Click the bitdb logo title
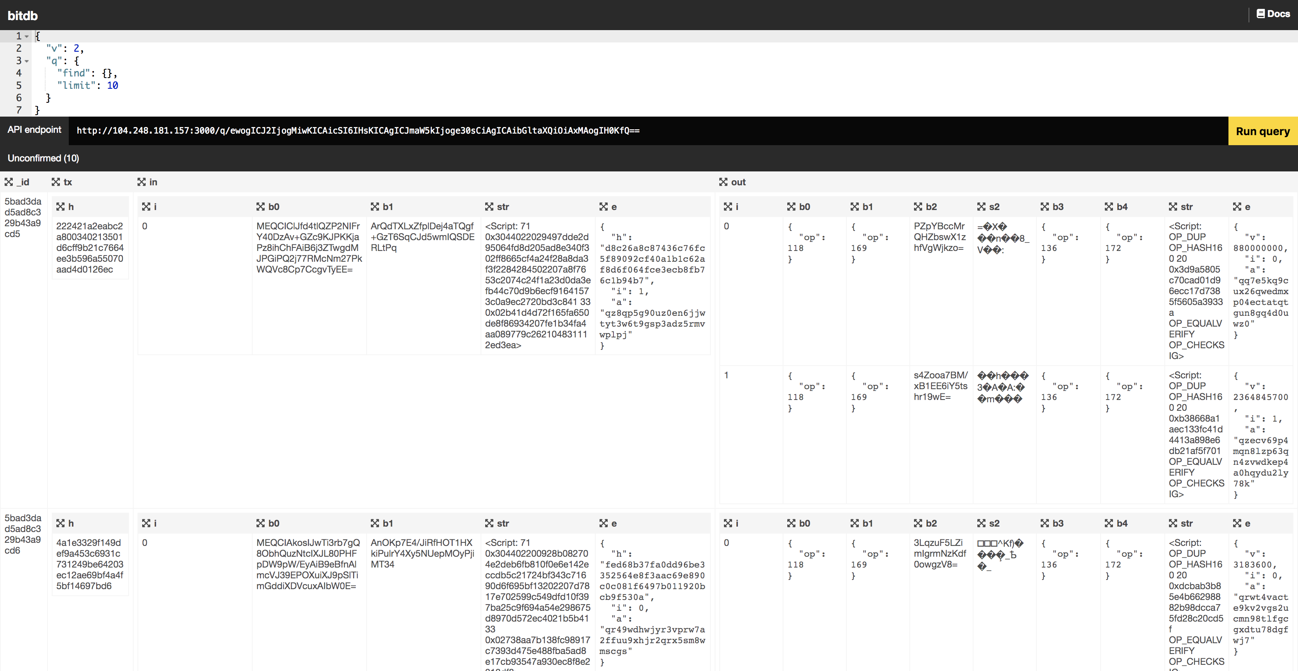Viewport: 1298px width, 671px height. (23, 15)
